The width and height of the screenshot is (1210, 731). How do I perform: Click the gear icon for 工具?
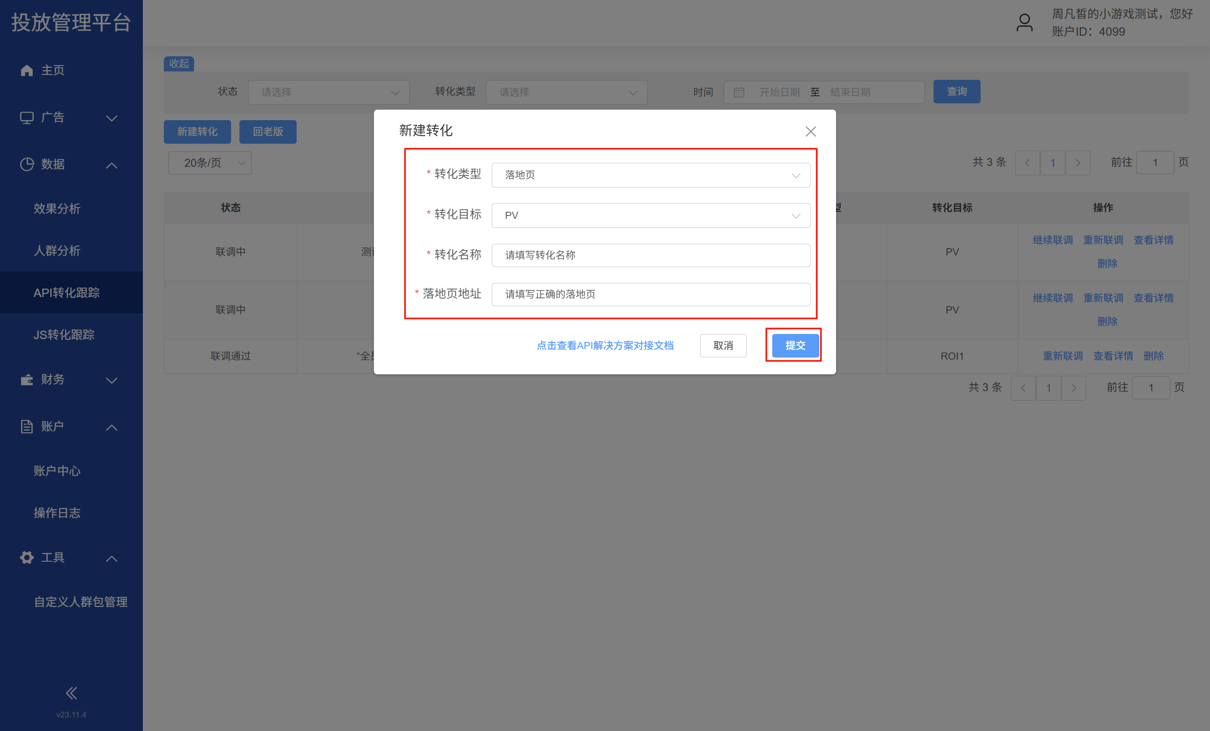[26, 557]
